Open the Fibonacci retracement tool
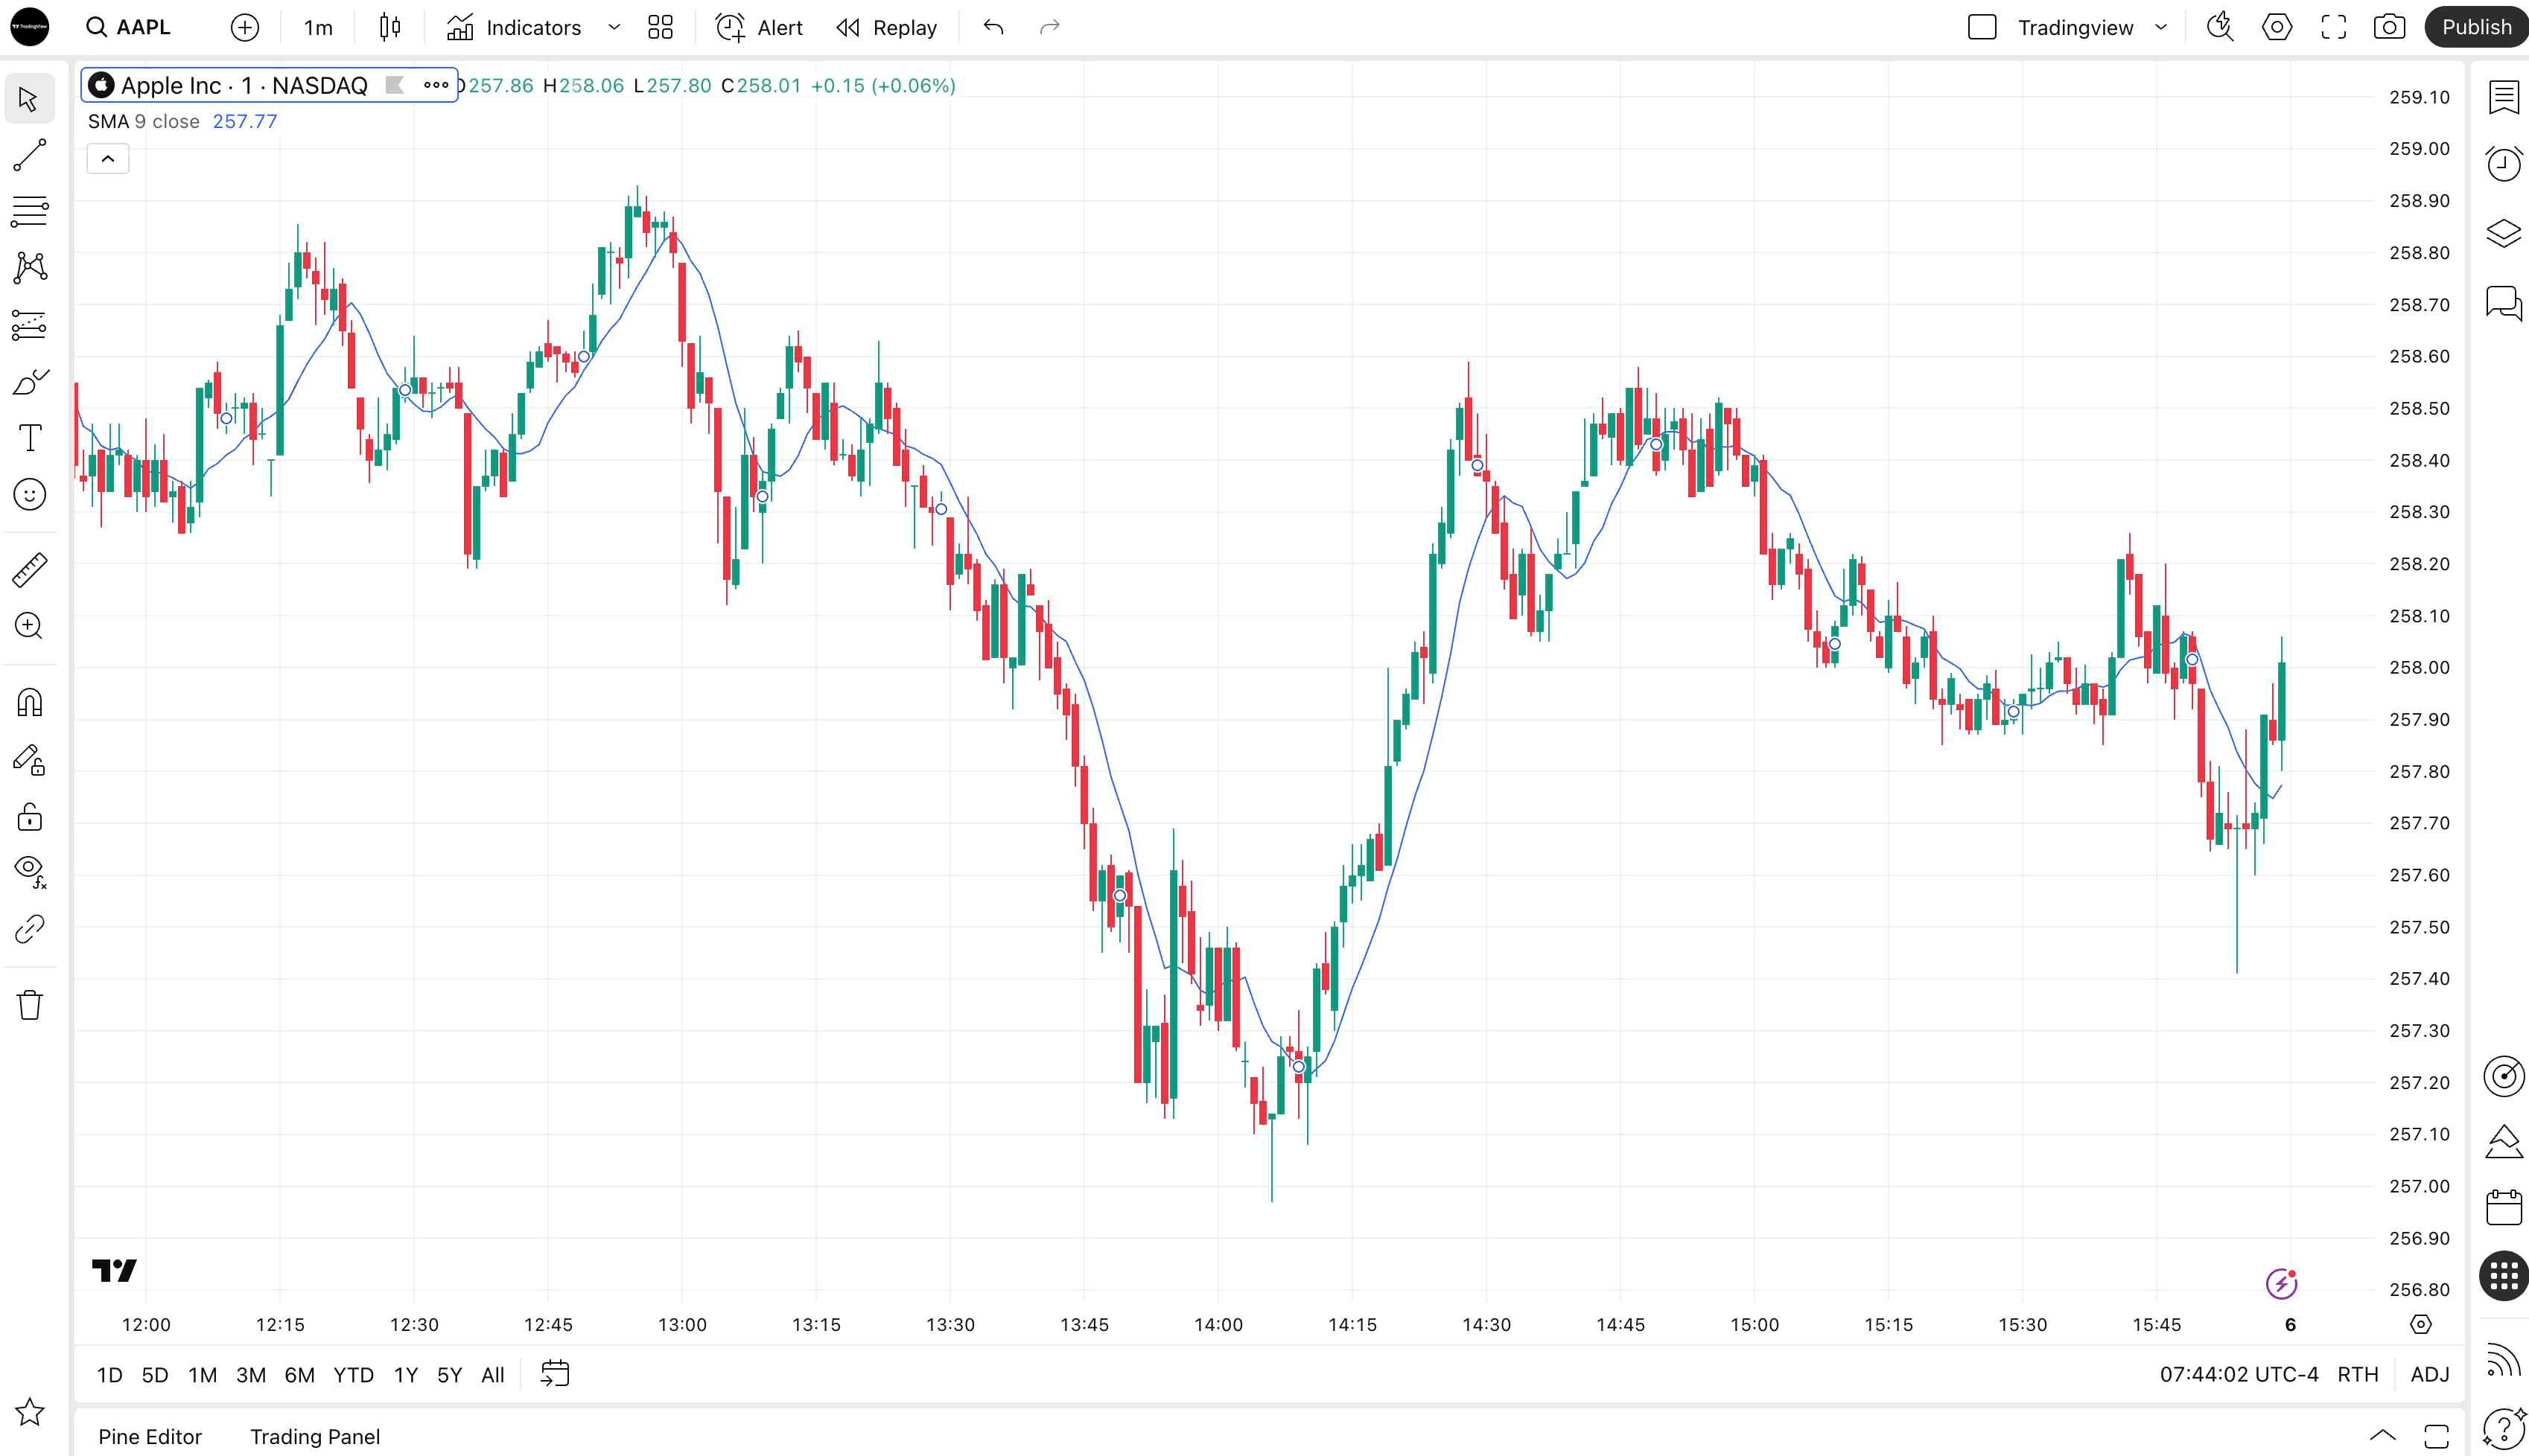This screenshot has width=2529, height=1456. [29, 211]
